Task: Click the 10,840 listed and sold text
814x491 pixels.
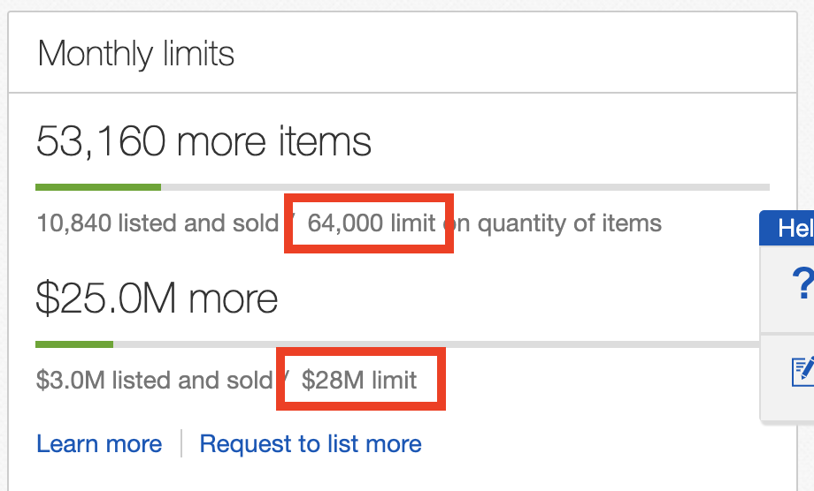Action: 157,223
